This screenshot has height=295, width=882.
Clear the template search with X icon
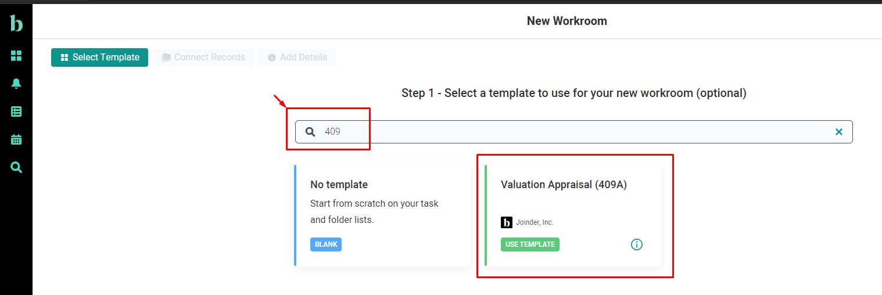pos(838,132)
